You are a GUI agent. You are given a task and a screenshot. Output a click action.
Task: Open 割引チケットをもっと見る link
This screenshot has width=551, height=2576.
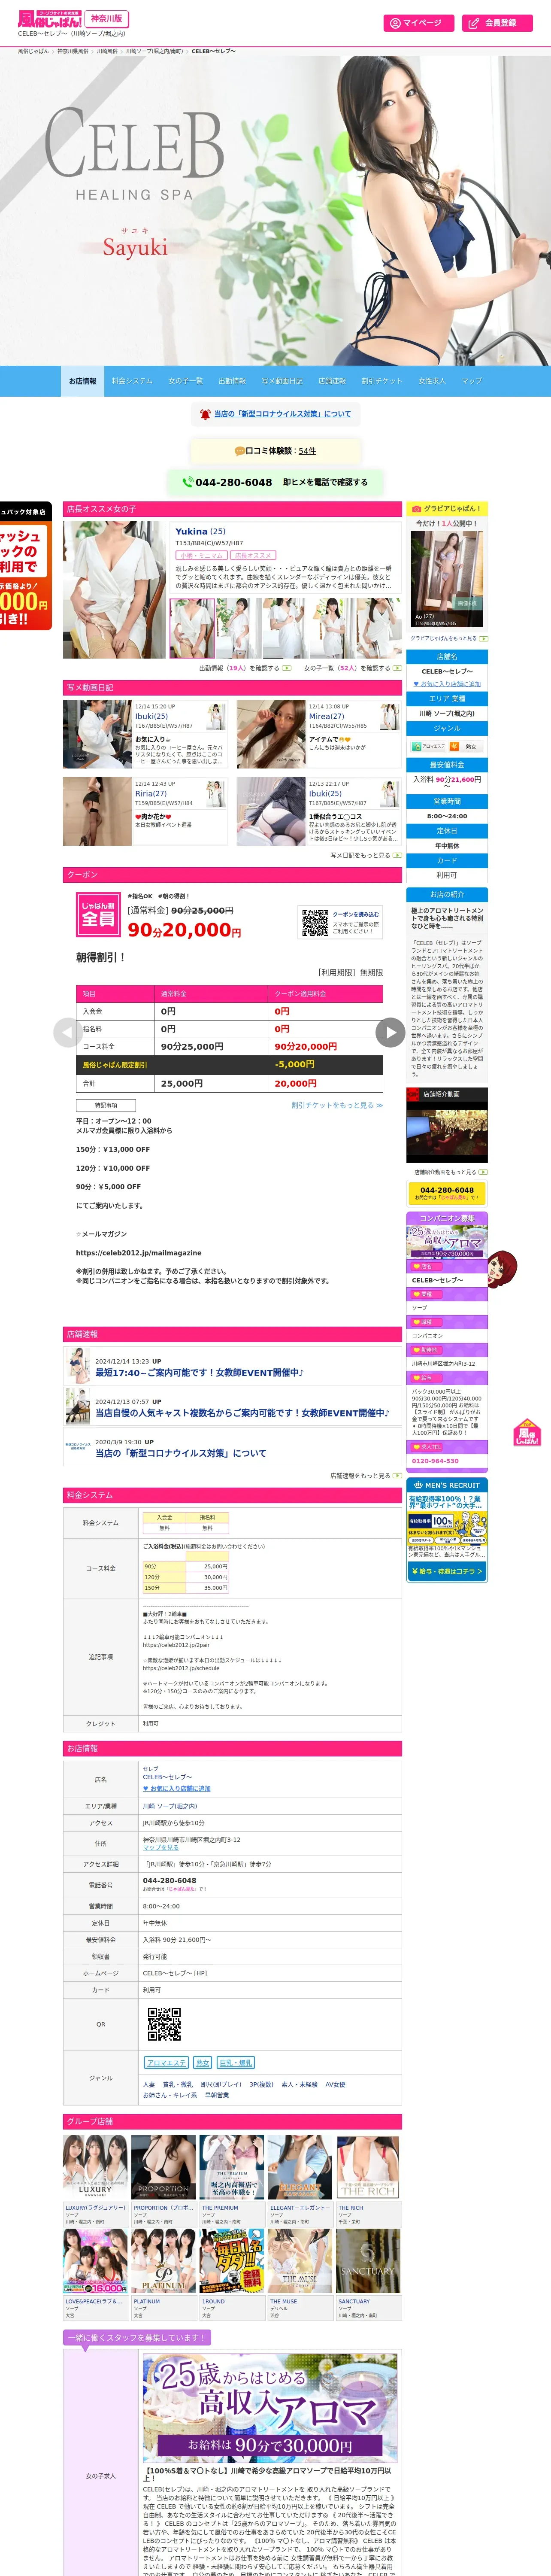click(337, 1105)
